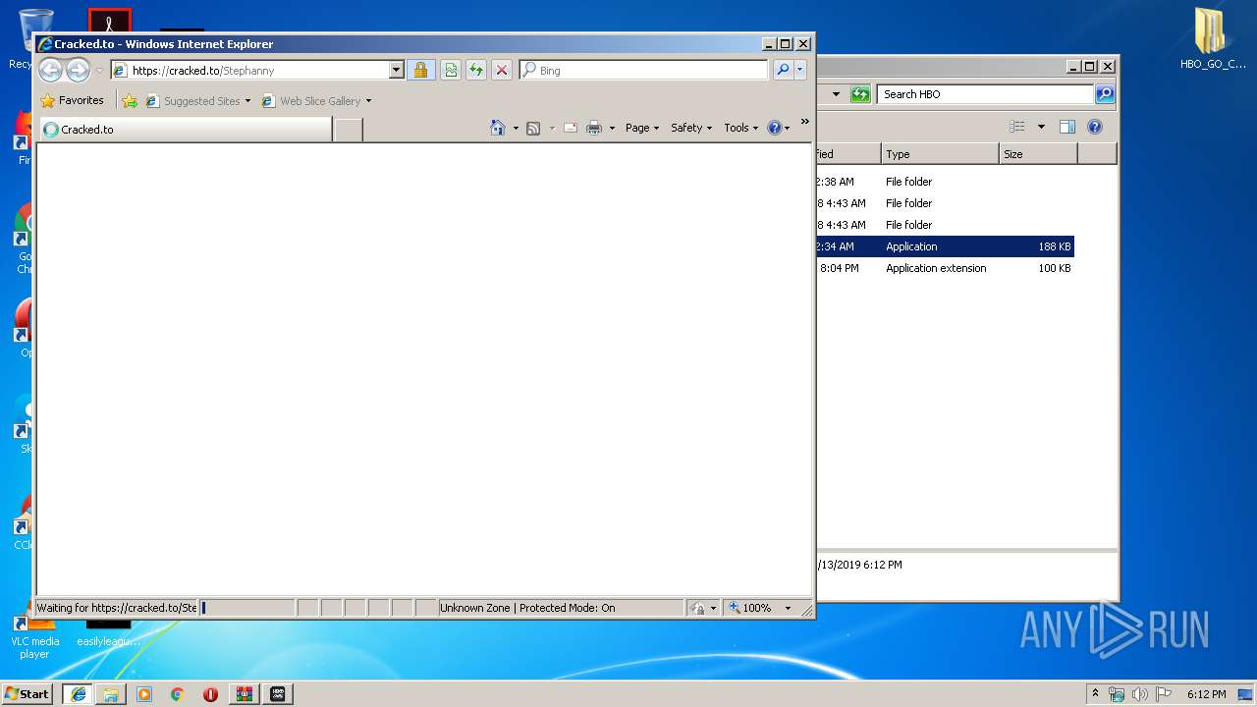Open the view options dropdown in Explorer
Screen dimensions: 1257x707
(1041, 127)
